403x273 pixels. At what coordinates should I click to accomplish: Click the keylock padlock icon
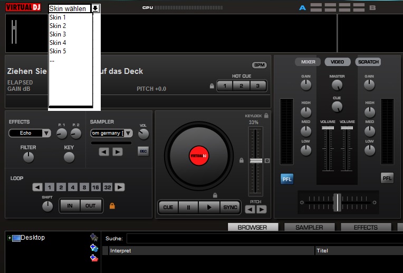pyautogui.click(x=266, y=115)
